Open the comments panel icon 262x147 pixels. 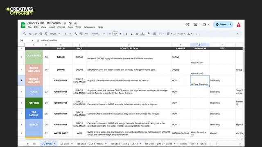pyautogui.click(x=196, y=24)
